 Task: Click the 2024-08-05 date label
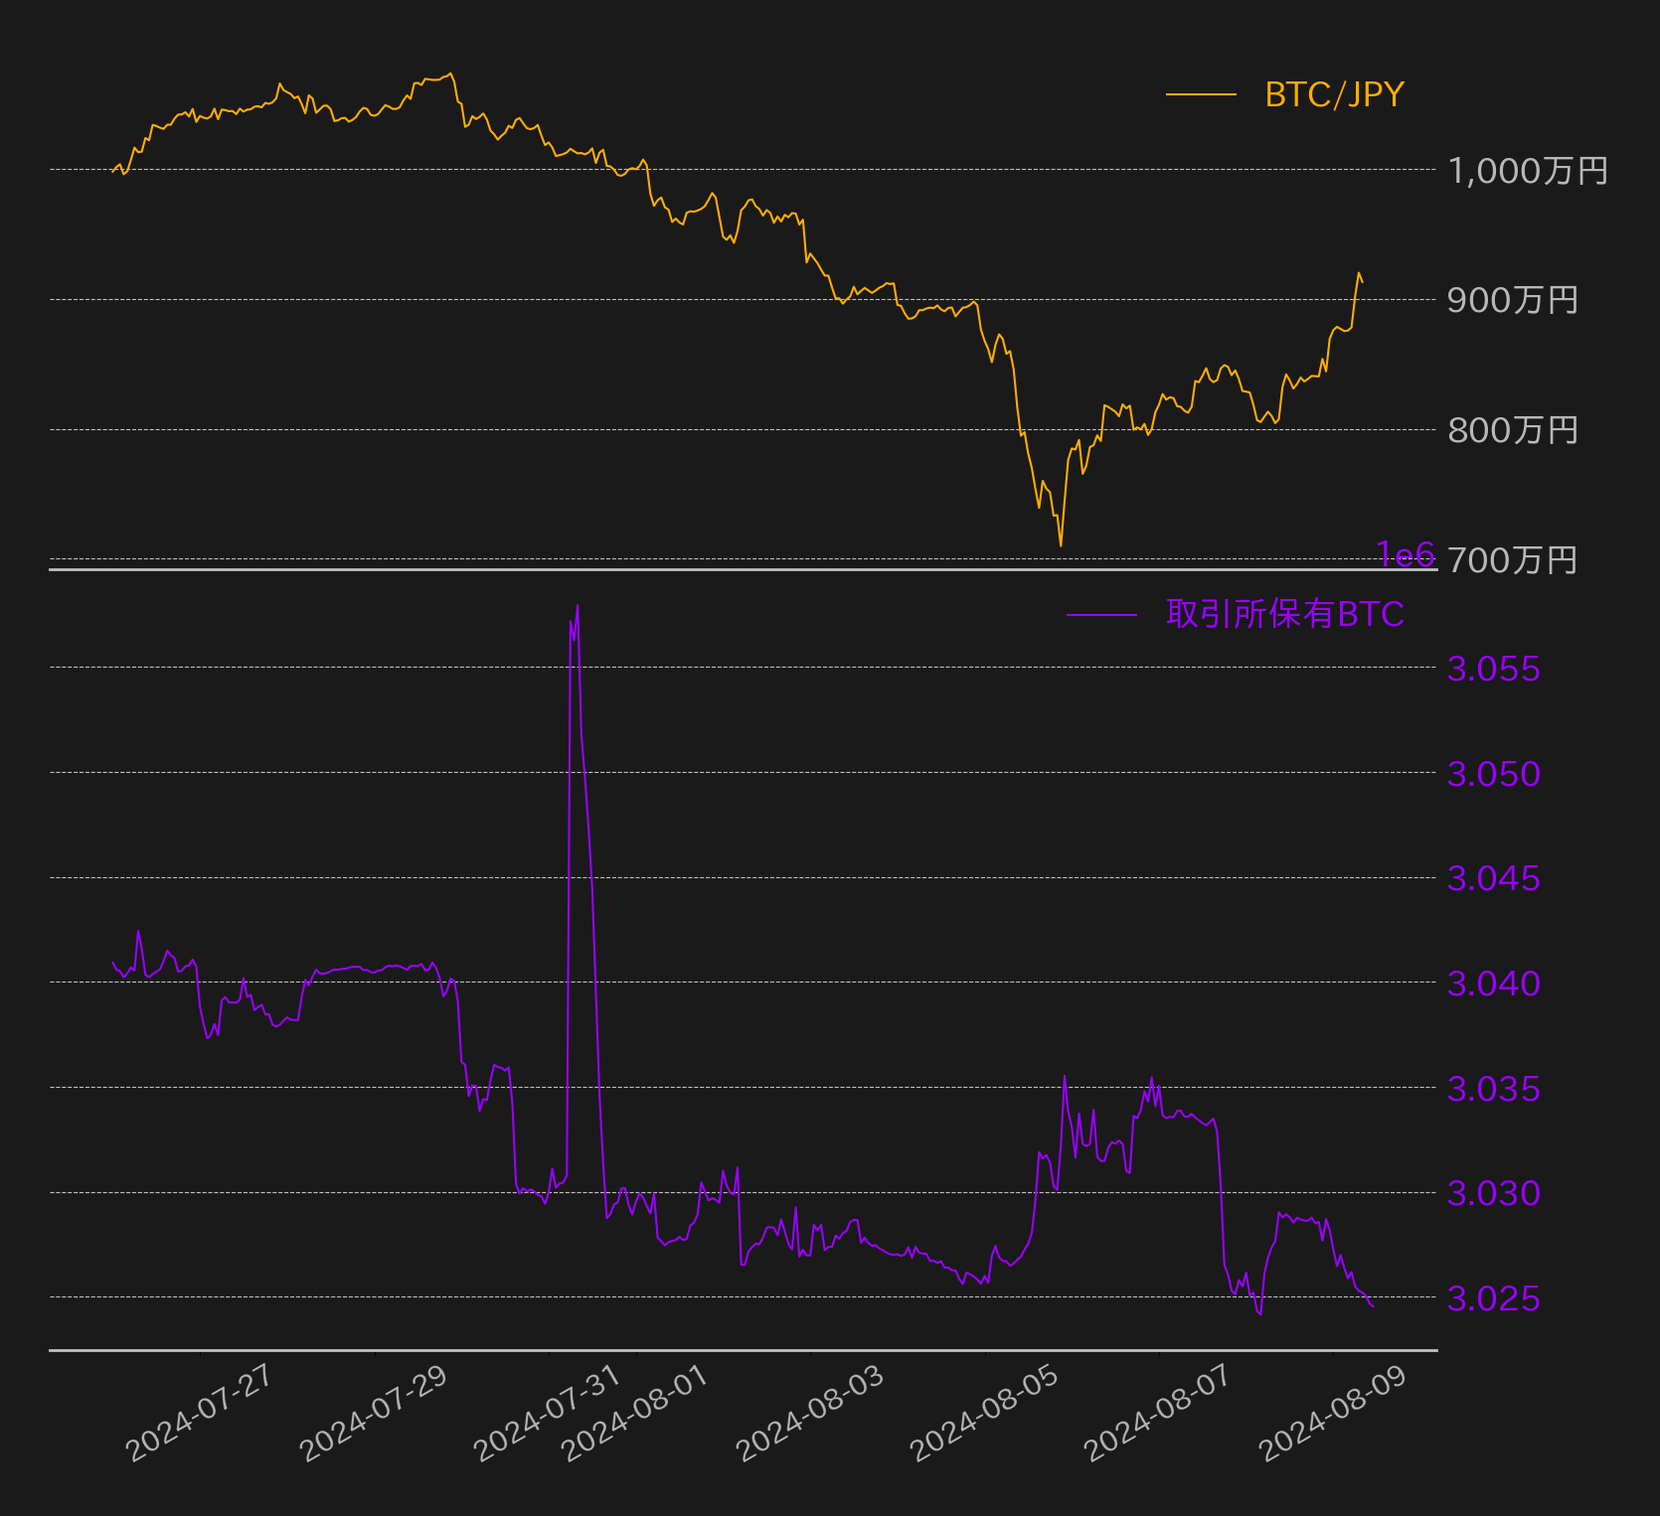pyautogui.click(x=984, y=1412)
